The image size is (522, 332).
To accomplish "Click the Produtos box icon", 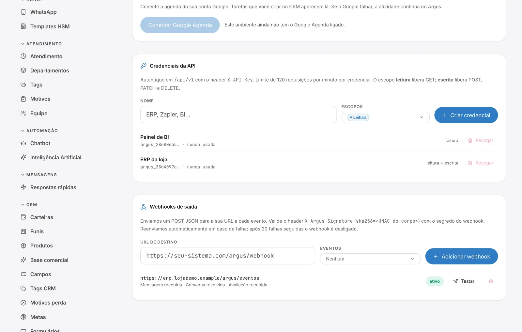I will click(23, 245).
